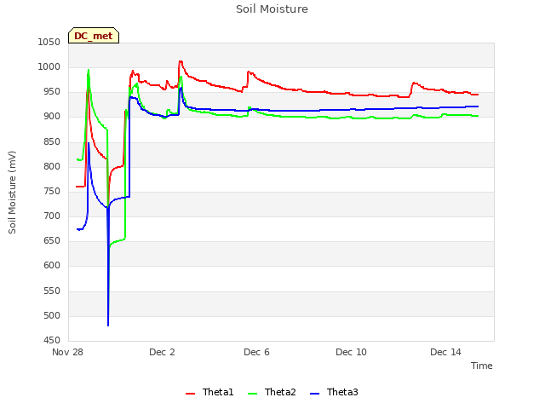Click the blue Theta3 minimum spike near 480
Image resolution: width=545 pixels, height=409 pixels.
point(108,325)
